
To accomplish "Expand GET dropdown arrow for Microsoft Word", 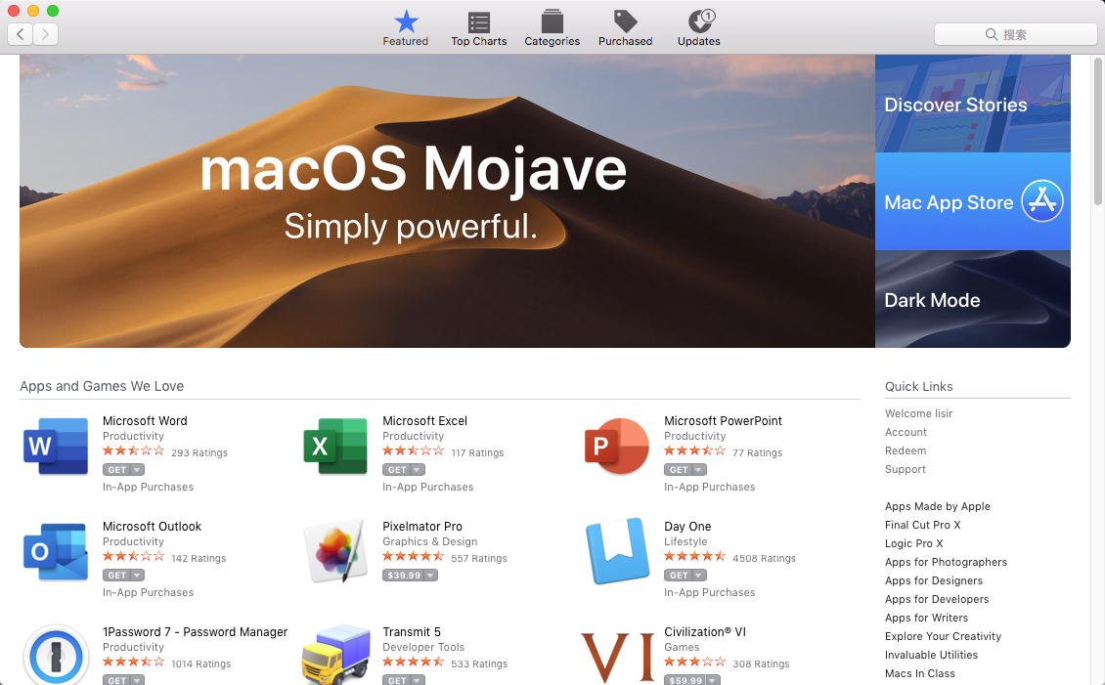I will [x=138, y=470].
